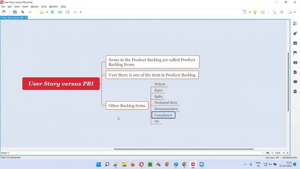This screenshot has height=169, width=300.
Task: Click the summary bracket tool icon
Action: pyautogui.click(x=67, y=12)
